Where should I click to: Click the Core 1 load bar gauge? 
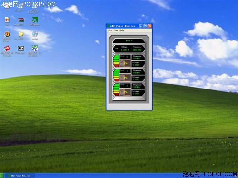(116, 75)
